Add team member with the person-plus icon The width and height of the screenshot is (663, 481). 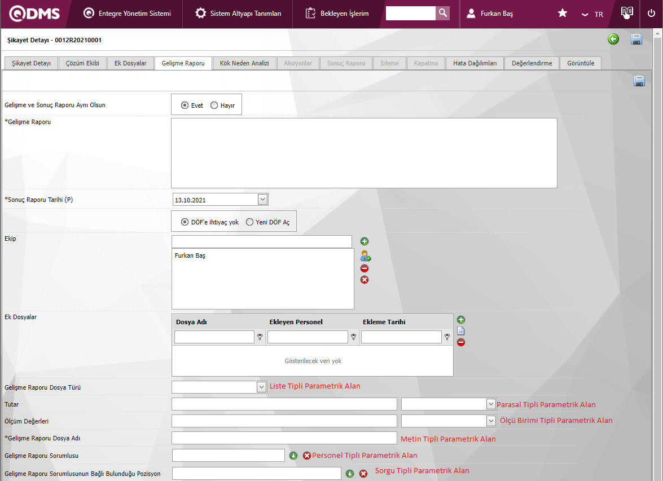[366, 256]
